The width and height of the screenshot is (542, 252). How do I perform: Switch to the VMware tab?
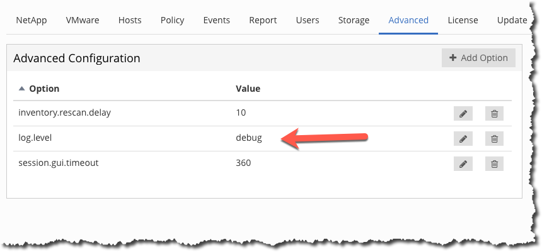(x=83, y=20)
